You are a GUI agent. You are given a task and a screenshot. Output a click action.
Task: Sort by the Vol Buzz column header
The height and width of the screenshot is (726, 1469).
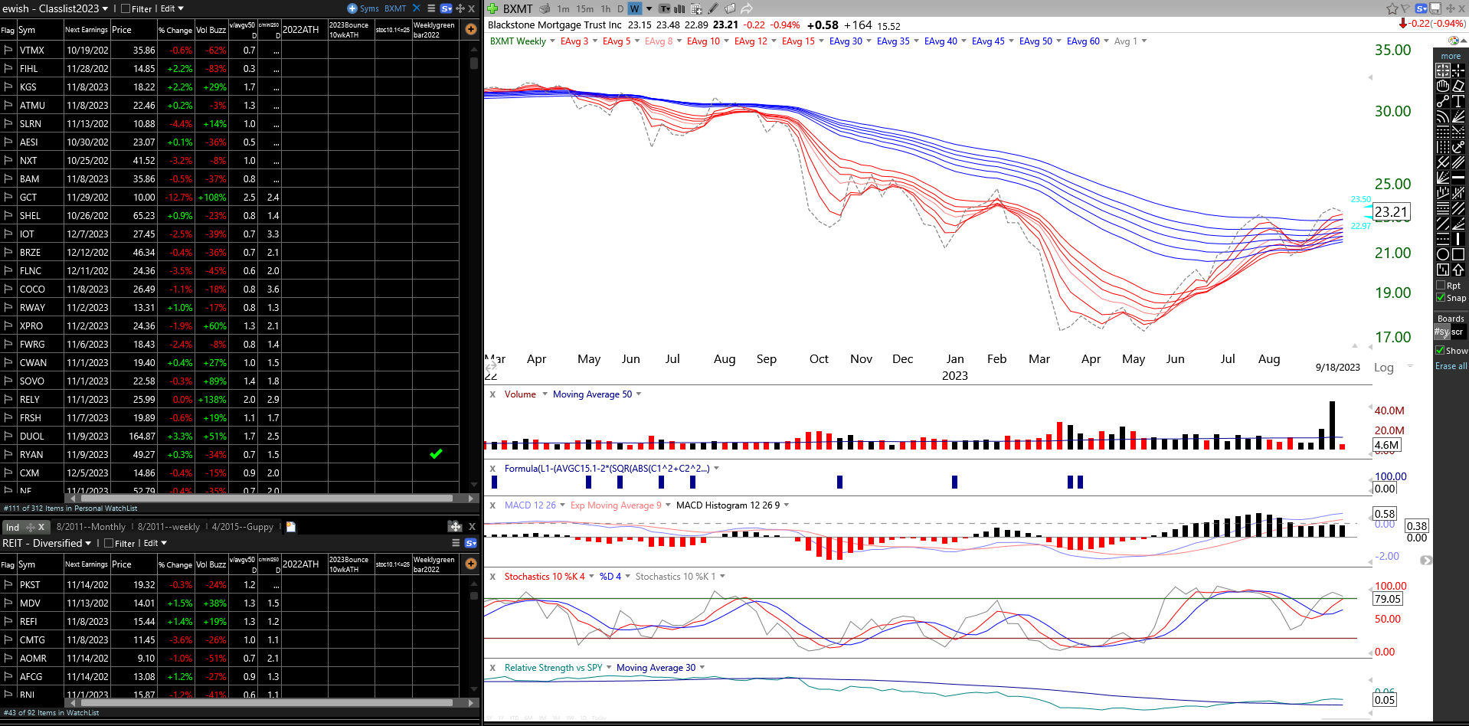pos(211,30)
